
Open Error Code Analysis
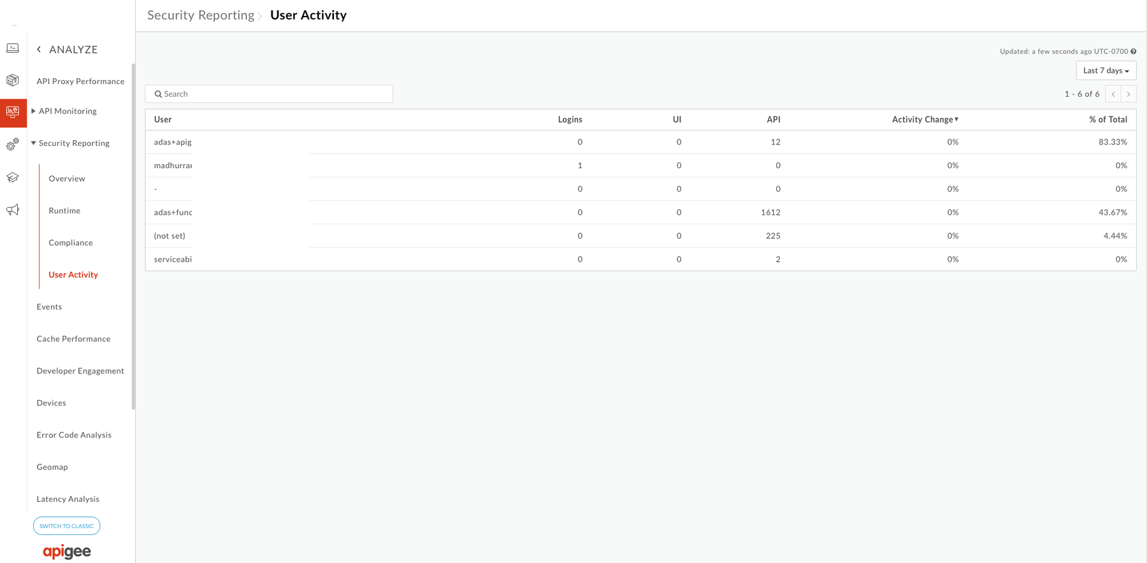point(74,435)
